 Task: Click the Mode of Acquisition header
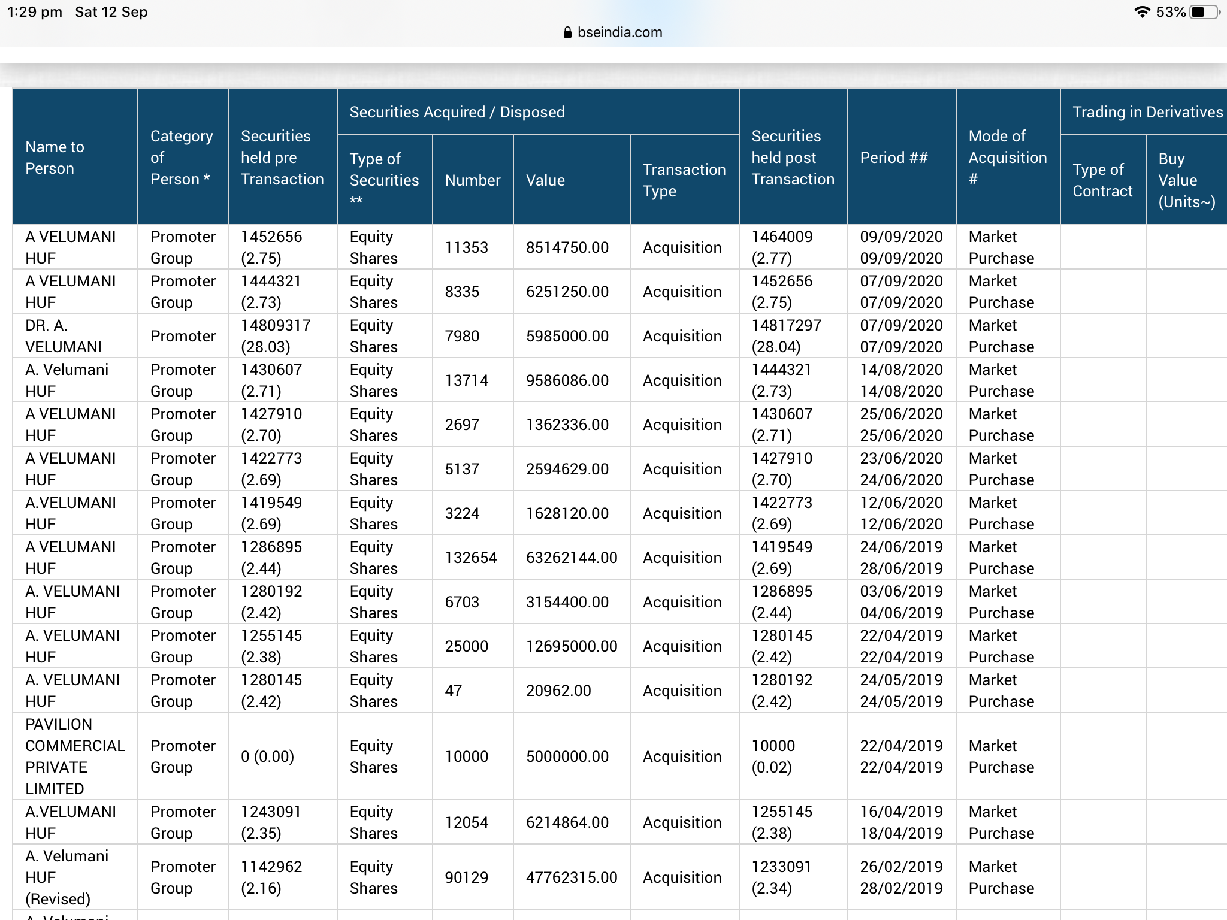[x=1007, y=157]
